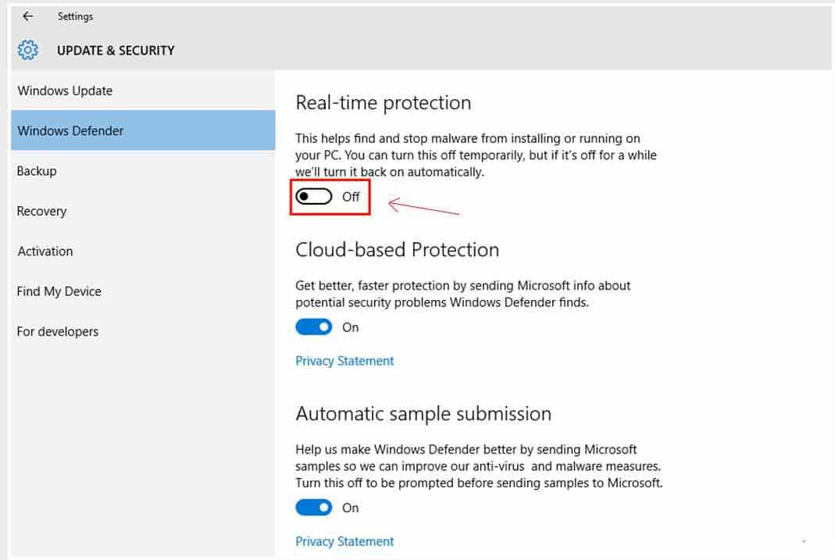This screenshot has width=835, height=560.
Task: Click the back arrow in Settings
Action: (x=27, y=16)
